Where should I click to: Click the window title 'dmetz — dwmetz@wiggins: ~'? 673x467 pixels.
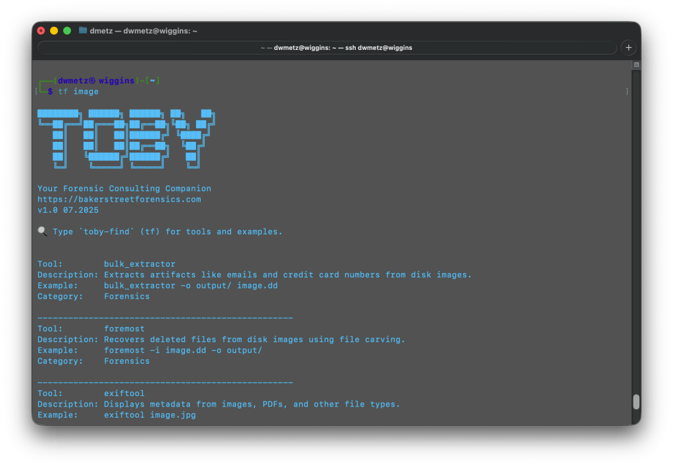point(143,30)
